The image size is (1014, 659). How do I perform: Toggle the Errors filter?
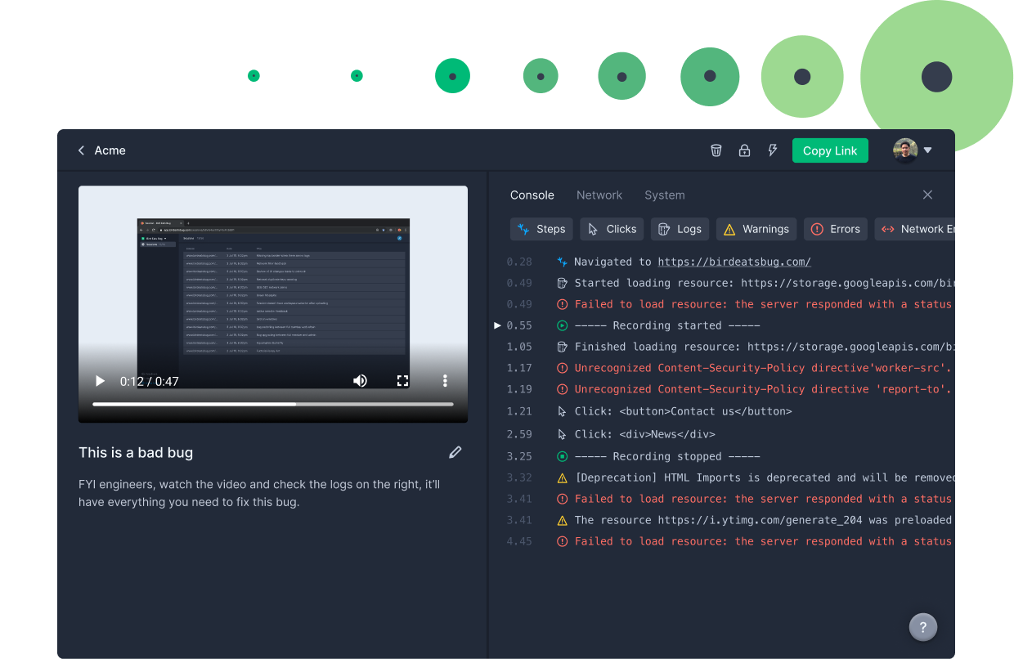tap(835, 229)
